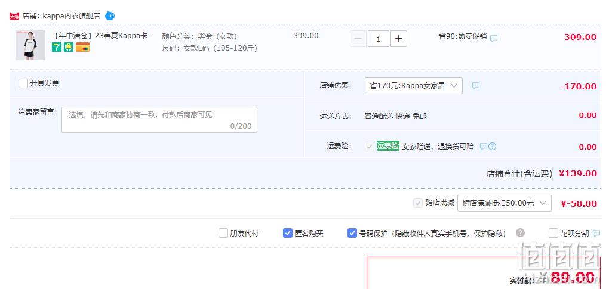Click the color option text 黑金（女款）
This screenshot has width=606, height=289.
coord(217,36)
